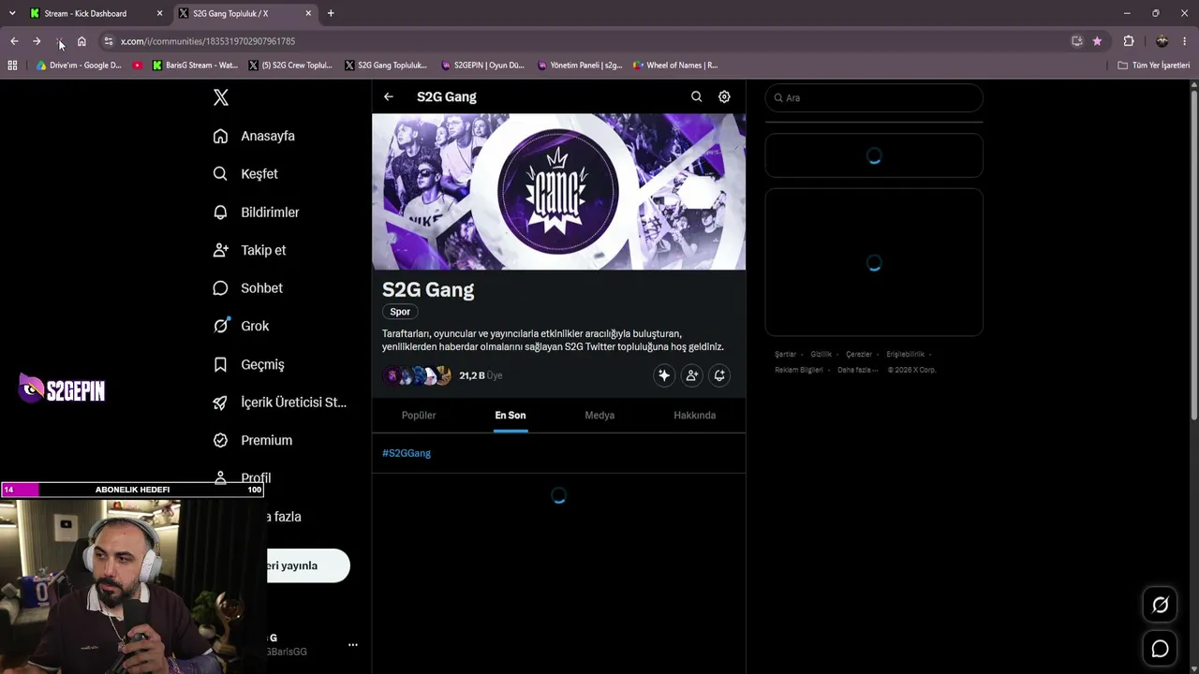View the 21,2 B Üye member list
The width and height of the screenshot is (1199, 674).
point(481,375)
